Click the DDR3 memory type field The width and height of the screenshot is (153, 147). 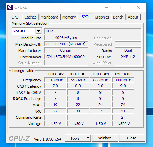click(93, 31)
